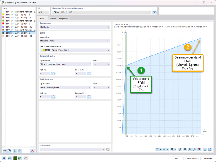
Task: Expand the axis settings arrow
Action: pyautogui.click(x=161, y=149)
